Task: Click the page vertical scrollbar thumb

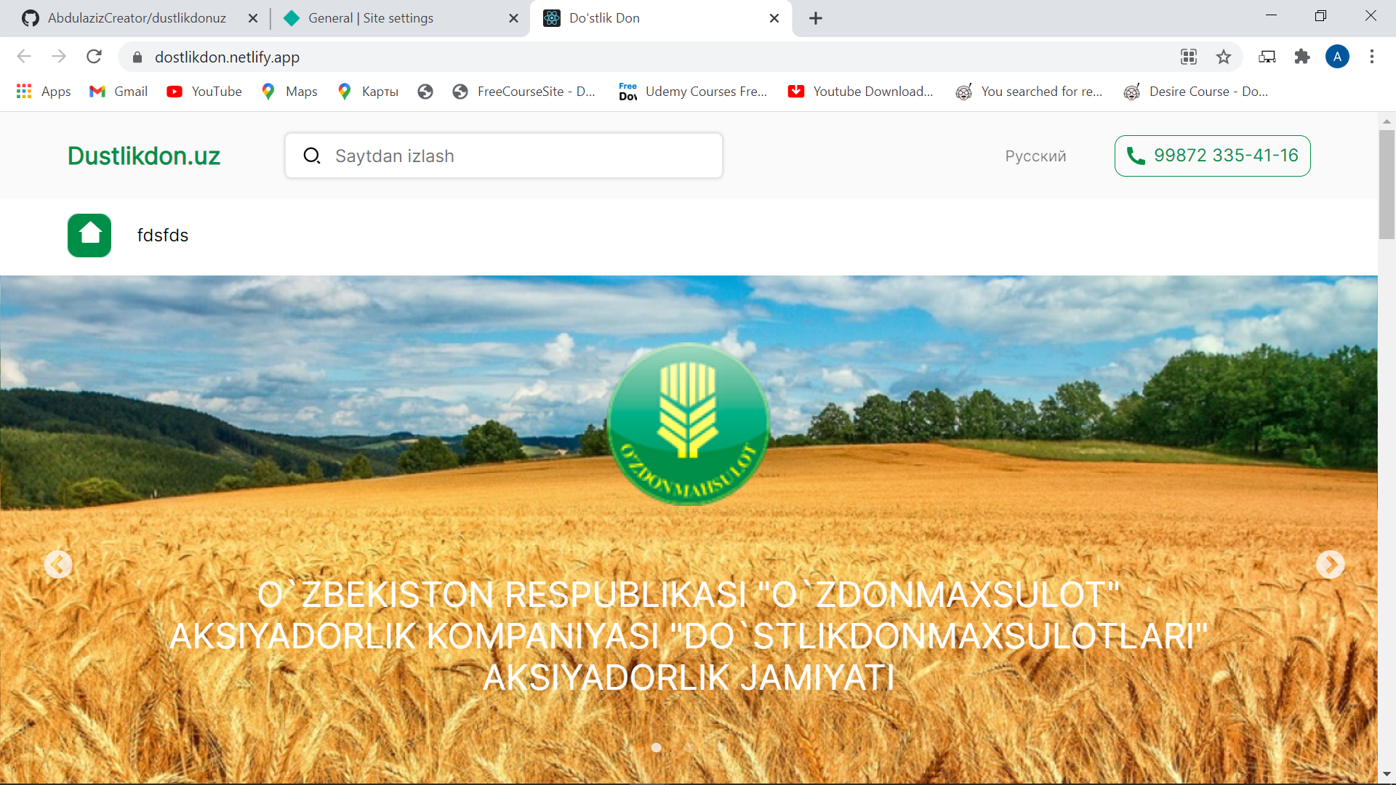Action: click(1387, 185)
